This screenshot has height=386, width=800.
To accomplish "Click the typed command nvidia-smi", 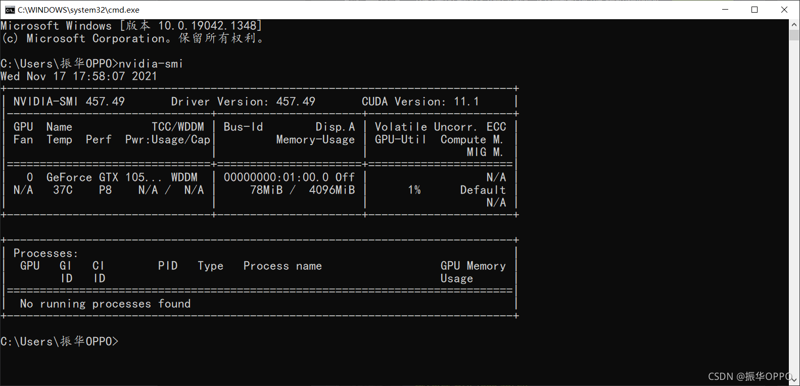I will [151, 64].
